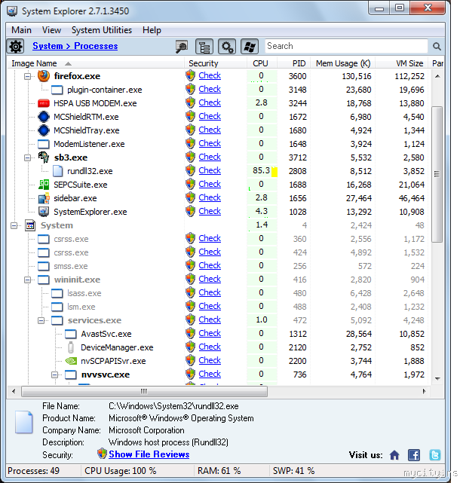Click the Windows flag toolbar icon

(250, 47)
